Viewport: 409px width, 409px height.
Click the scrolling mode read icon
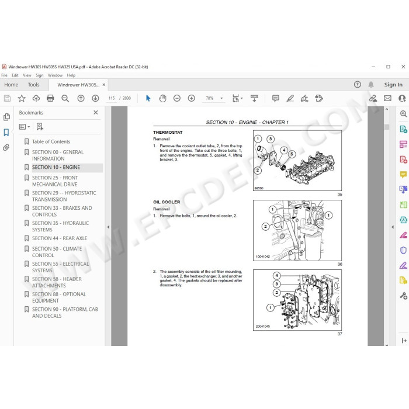[254, 98]
